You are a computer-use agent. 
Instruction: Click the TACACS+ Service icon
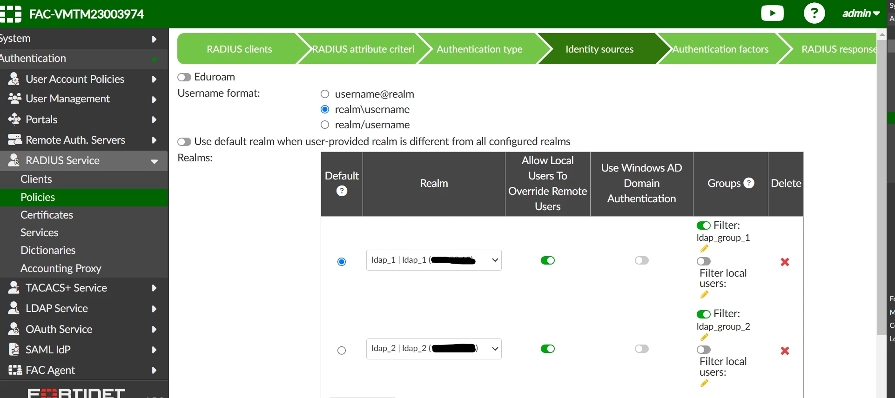14,288
